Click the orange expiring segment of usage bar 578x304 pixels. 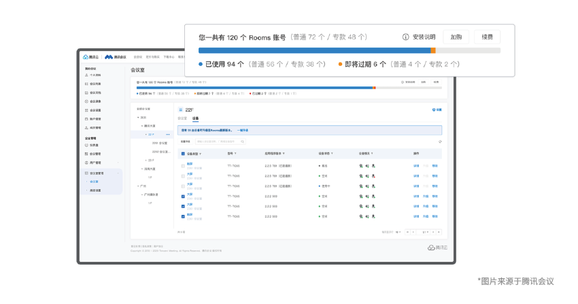433,50
